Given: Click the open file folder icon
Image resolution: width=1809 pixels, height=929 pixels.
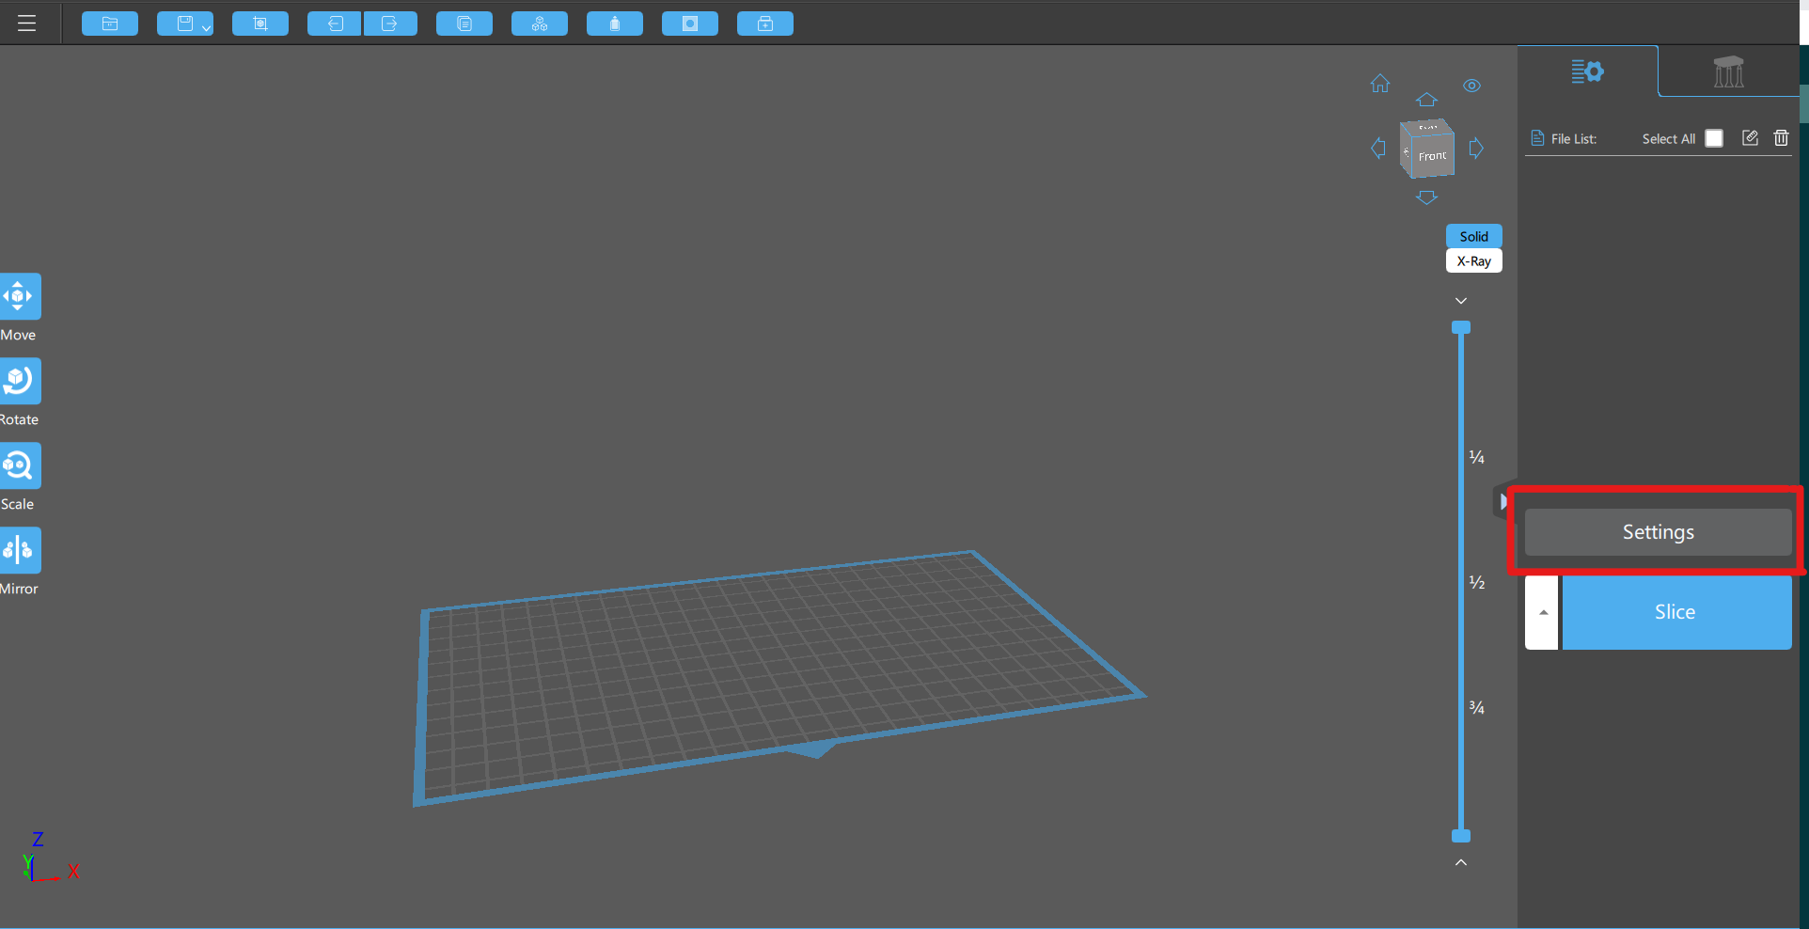Looking at the screenshot, I should click(x=110, y=24).
